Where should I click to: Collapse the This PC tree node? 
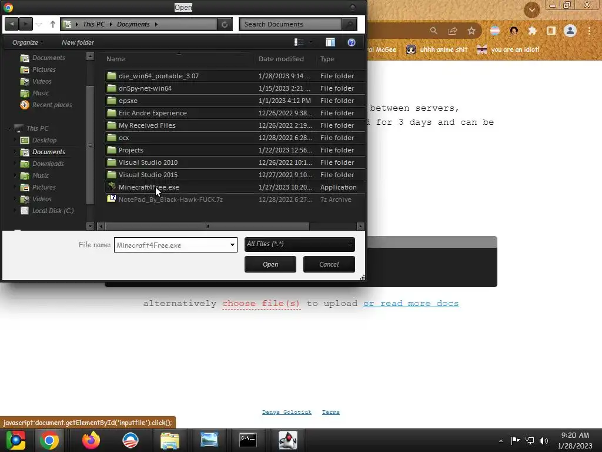(9, 128)
